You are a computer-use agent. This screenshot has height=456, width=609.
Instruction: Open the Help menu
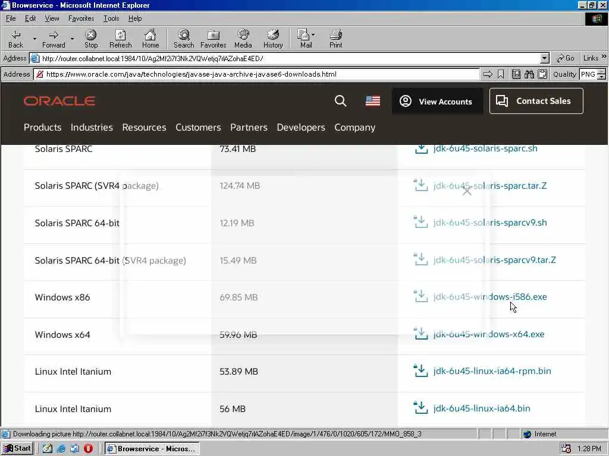(135, 18)
